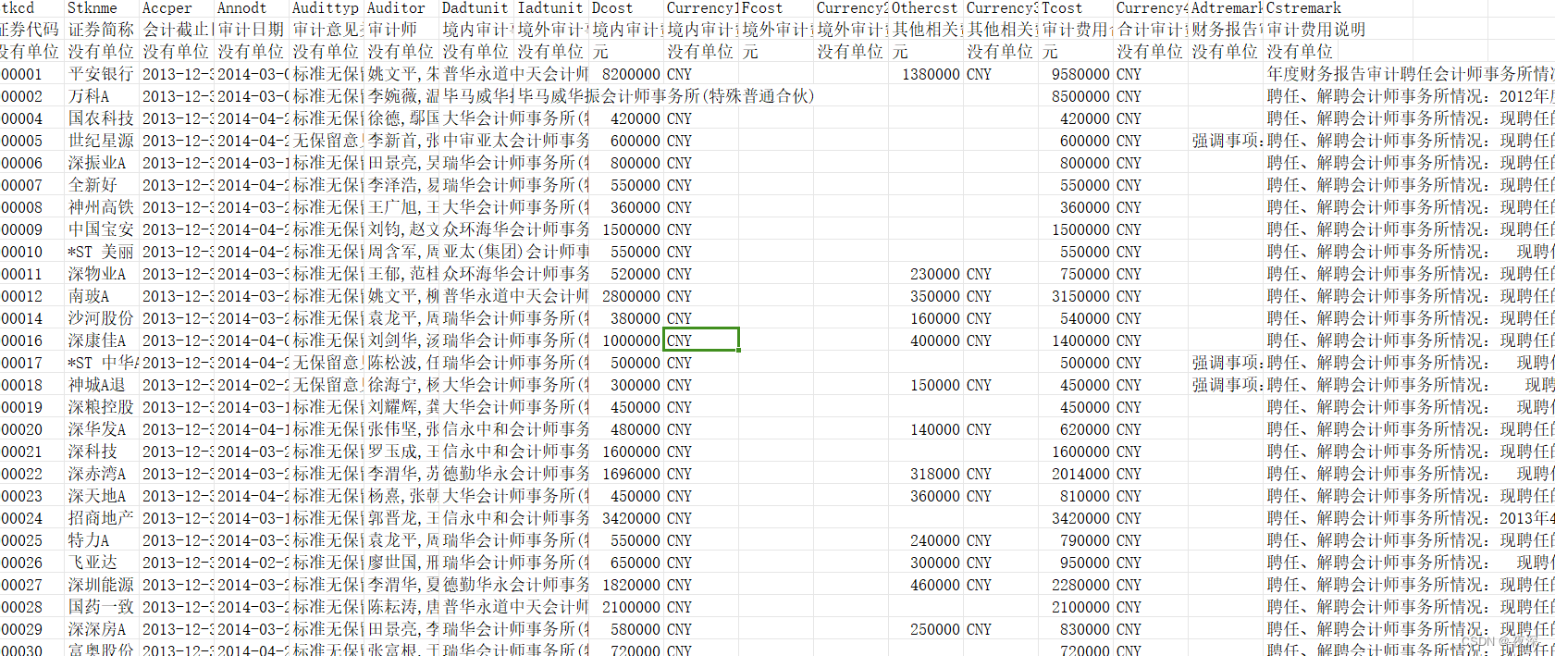Click the Auditor column header cell
Screen dimensions: 1555x656
pyautogui.click(x=401, y=7)
